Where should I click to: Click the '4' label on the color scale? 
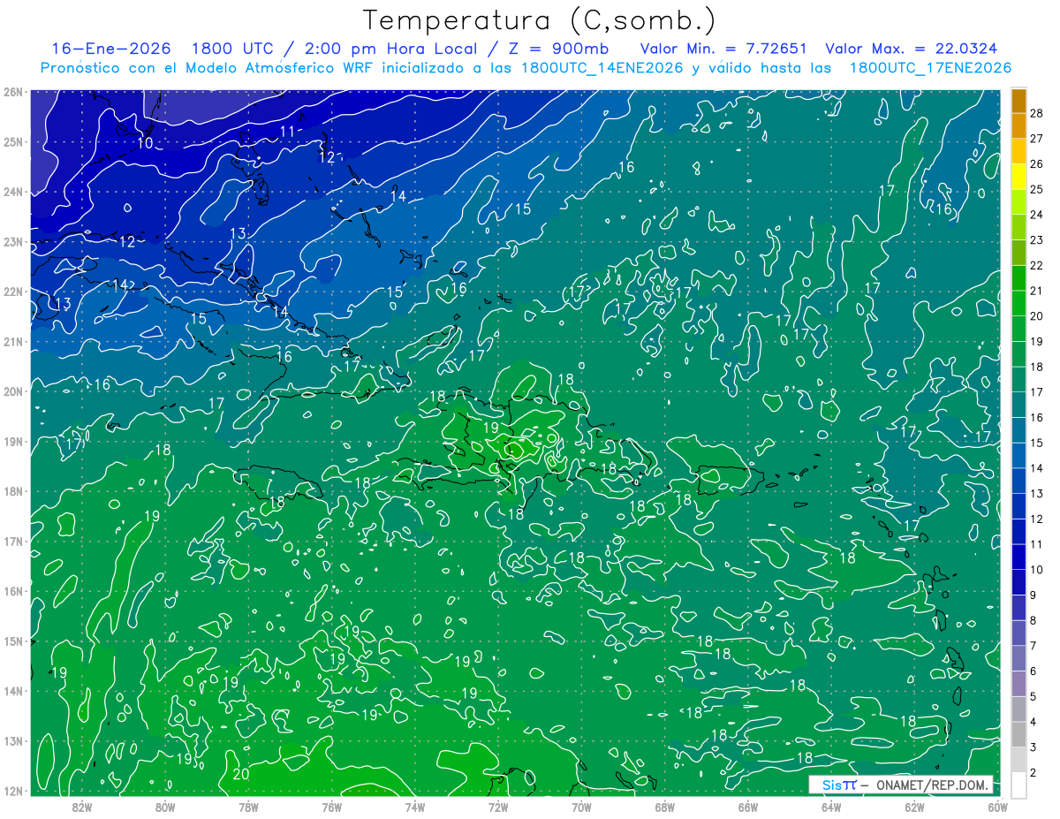(1033, 722)
